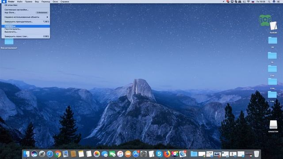The height and width of the screenshot is (159, 283).
Task: Open Siri icon in the menu bar
Action: [x=274, y=2]
